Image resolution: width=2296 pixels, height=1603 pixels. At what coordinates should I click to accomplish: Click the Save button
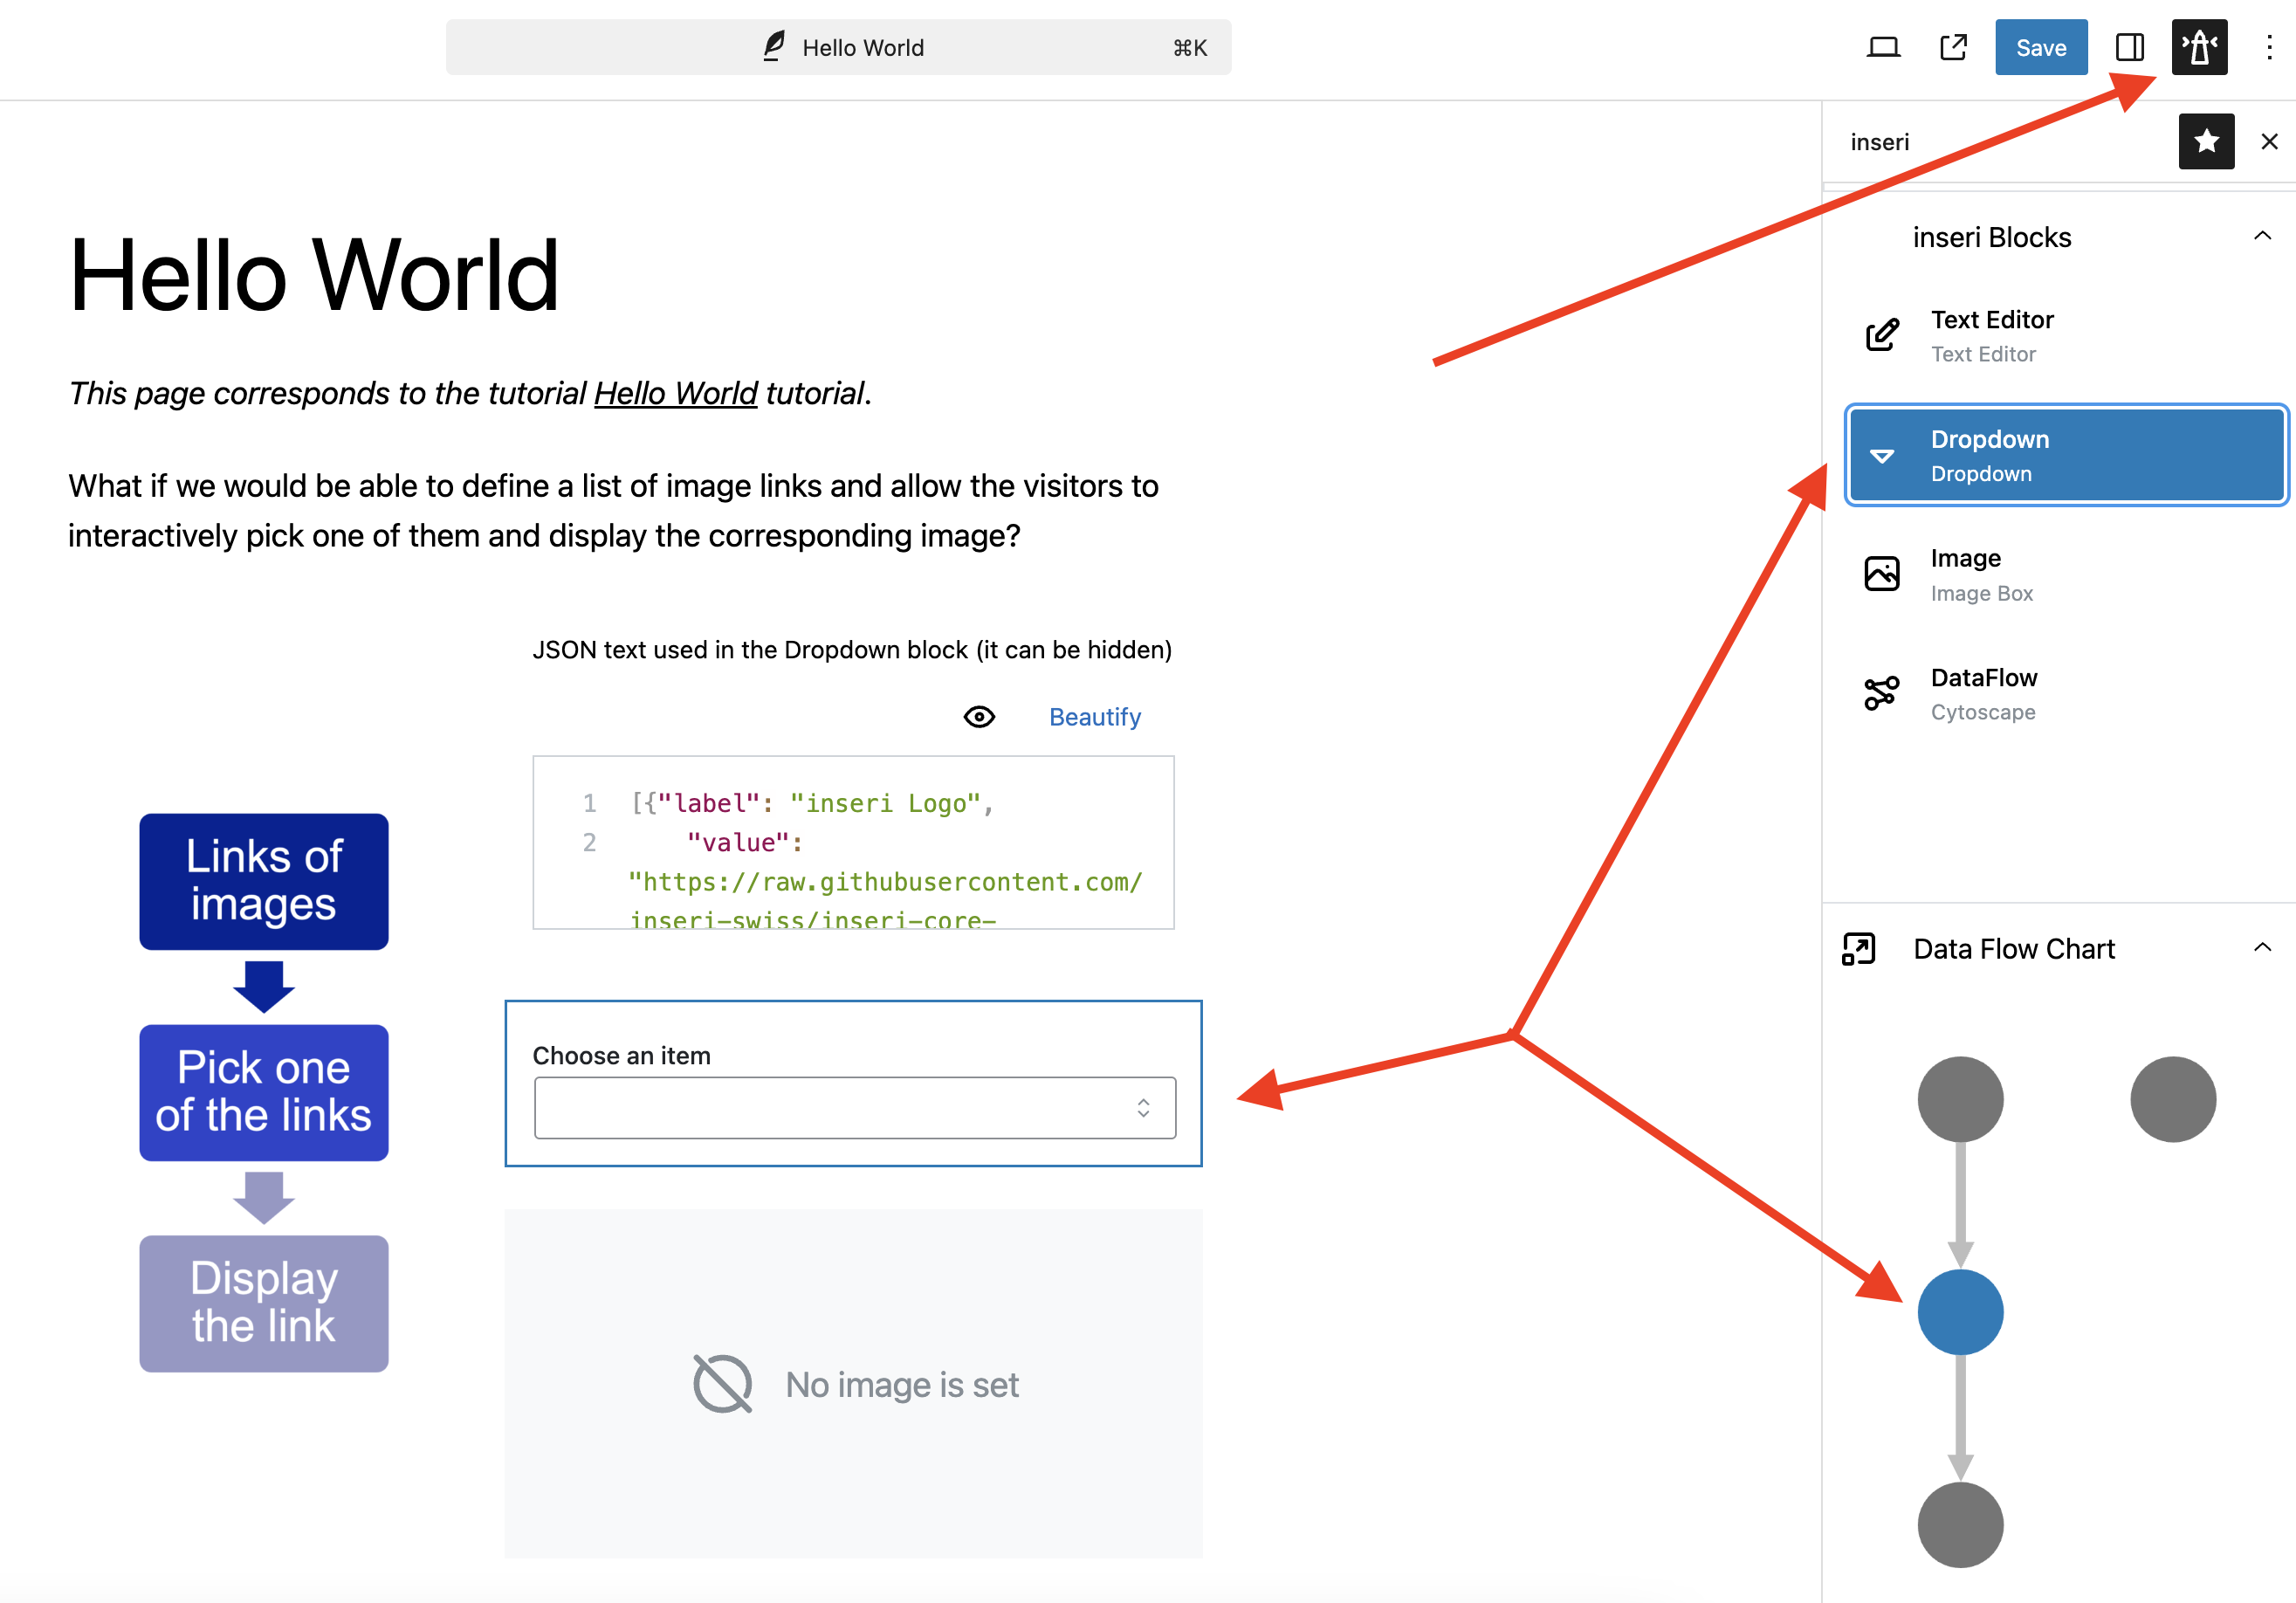pos(2041,47)
